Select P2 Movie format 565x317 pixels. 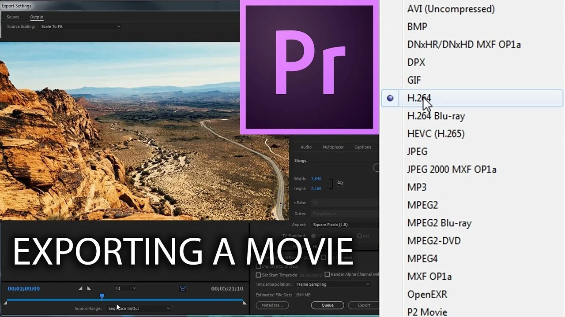pyautogui.click(x=427, y=312)
